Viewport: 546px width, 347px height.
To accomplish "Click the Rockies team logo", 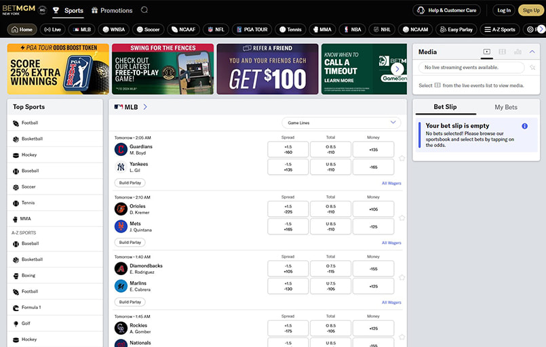I will pyautogui.click(x=121, y=328).
